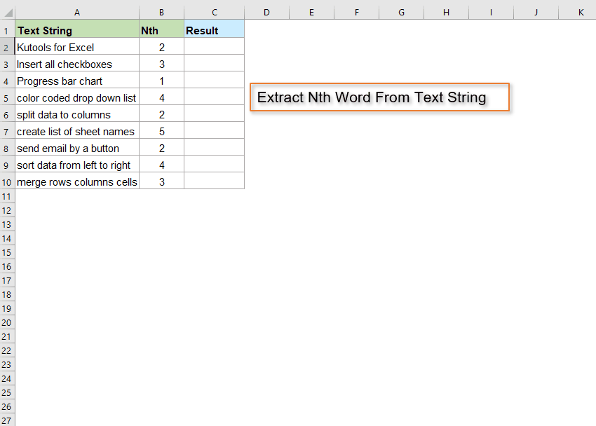Select row 27 using its row number
Screen dimensions: 596x426
(7, 420)
